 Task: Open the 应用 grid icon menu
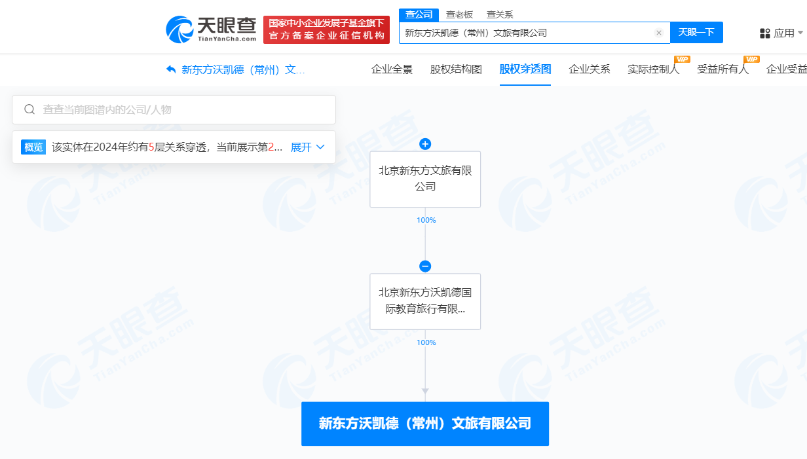point(765,33)
